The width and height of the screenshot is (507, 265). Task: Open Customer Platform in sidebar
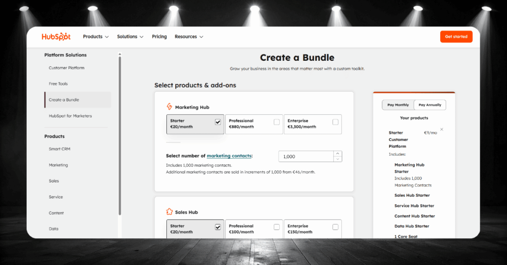[x=67, y=68]
